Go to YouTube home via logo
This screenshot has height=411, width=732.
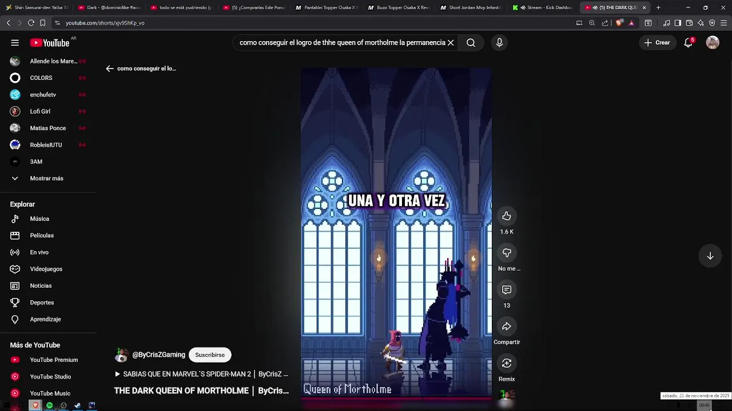50,43
